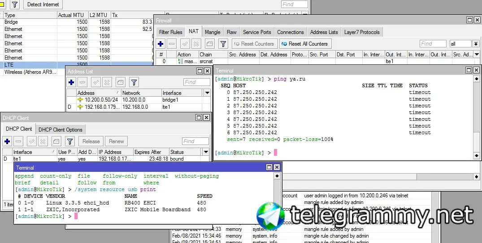Select 10.200.0.50/24 address row
The height and width of the screenshot is (243, 482).
(x=139, y=100)
